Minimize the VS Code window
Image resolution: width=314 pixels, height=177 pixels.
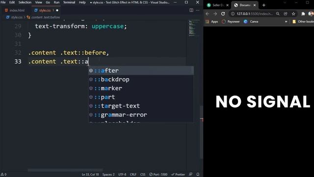pos(175,2)
